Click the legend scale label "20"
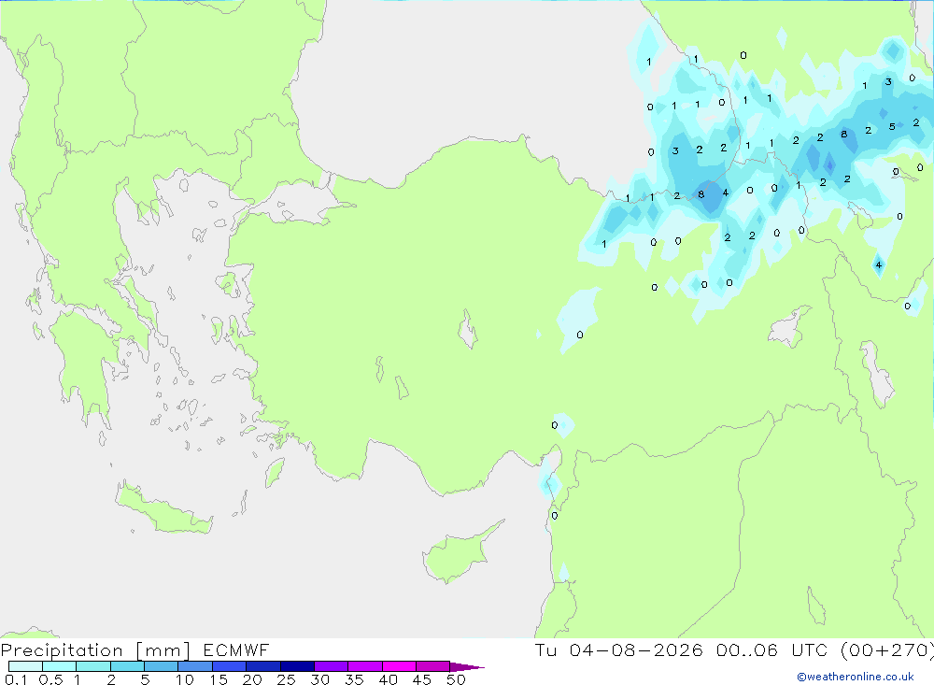The image size is (934, 685). [252, 679]
